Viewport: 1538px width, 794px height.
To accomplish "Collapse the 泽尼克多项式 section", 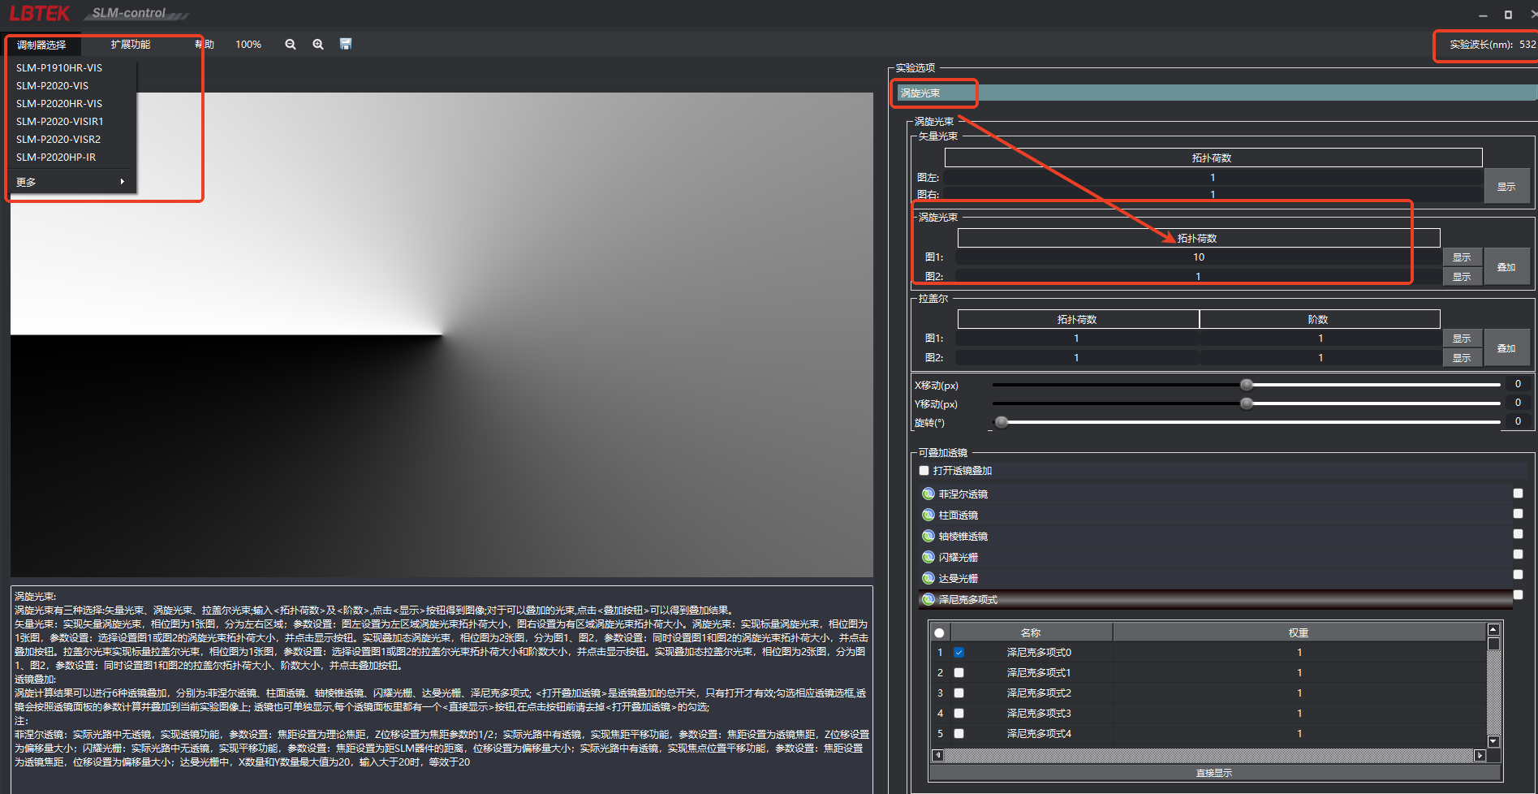I will tap(1216, 599).
